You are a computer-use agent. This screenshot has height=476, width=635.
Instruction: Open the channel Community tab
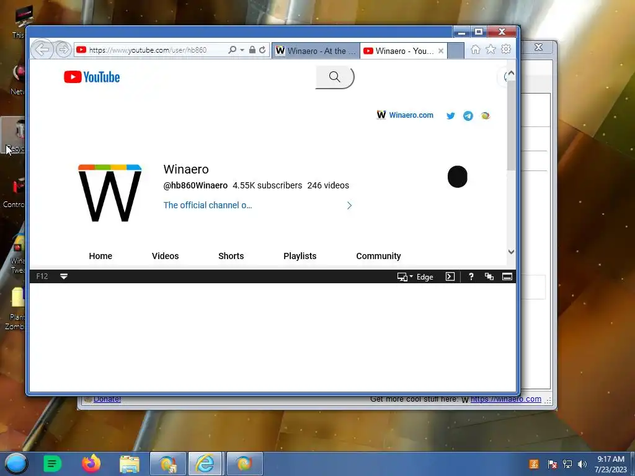pos(378,256)
